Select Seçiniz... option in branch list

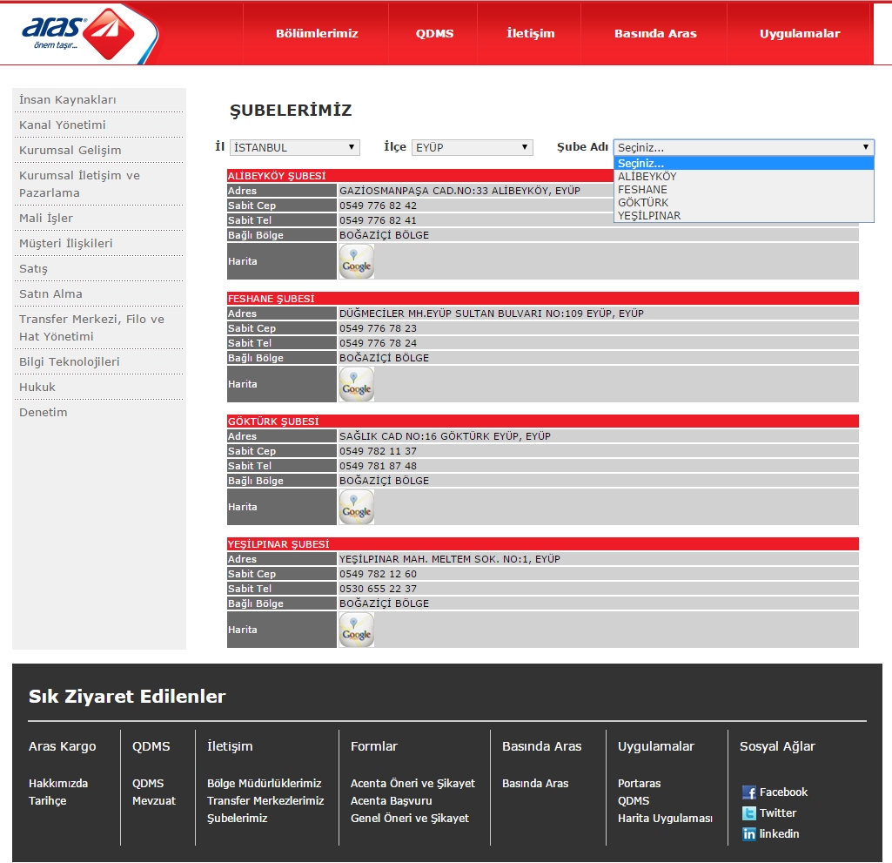coord(743,164)
